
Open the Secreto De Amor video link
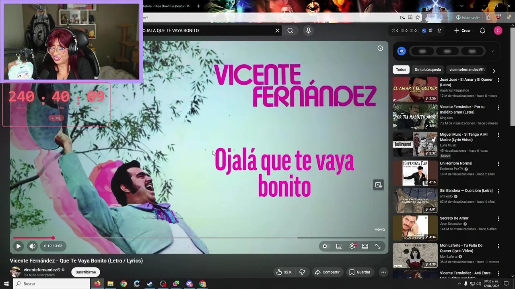tap(454, 218)
